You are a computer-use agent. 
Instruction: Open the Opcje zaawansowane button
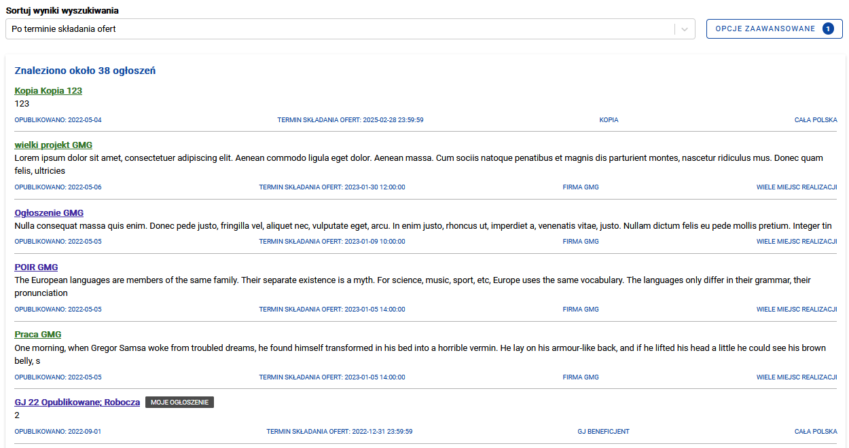click(x=765, y=29)
